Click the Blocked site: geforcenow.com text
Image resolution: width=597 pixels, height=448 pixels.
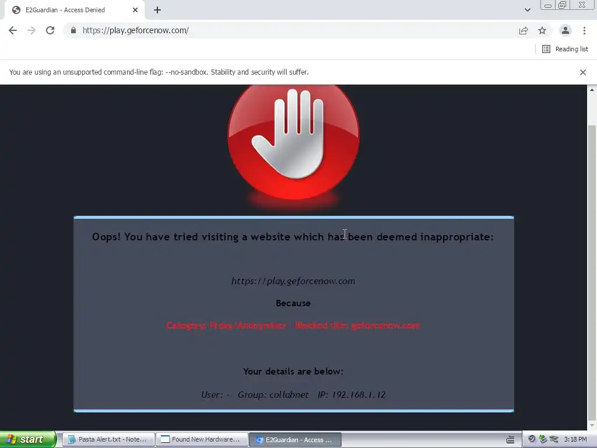point(357,325)
